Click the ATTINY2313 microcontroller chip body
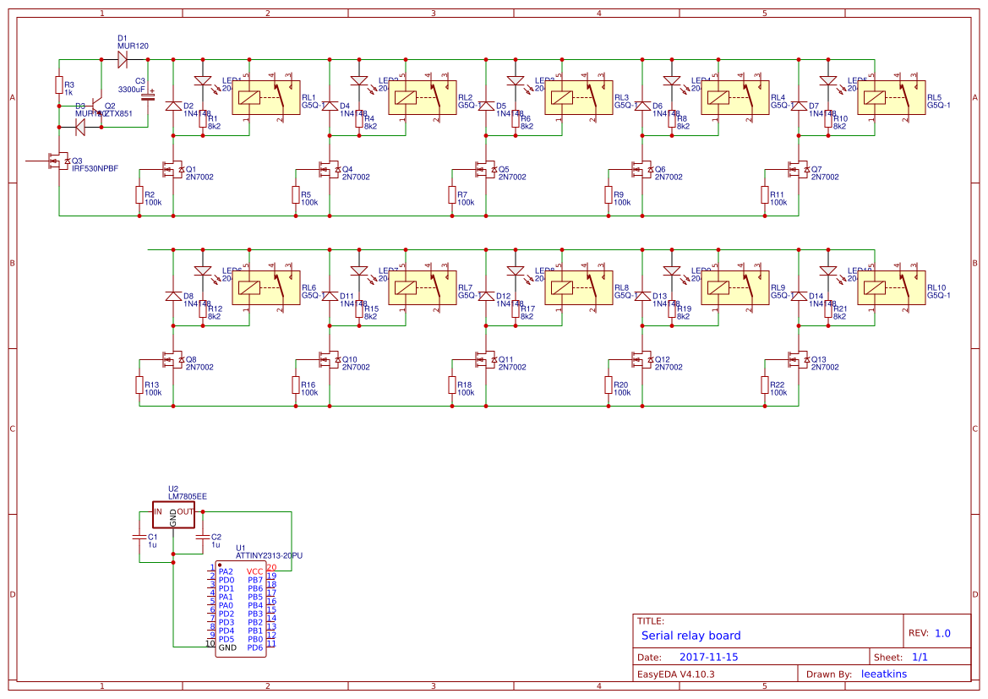 click(x=240, y=609)
